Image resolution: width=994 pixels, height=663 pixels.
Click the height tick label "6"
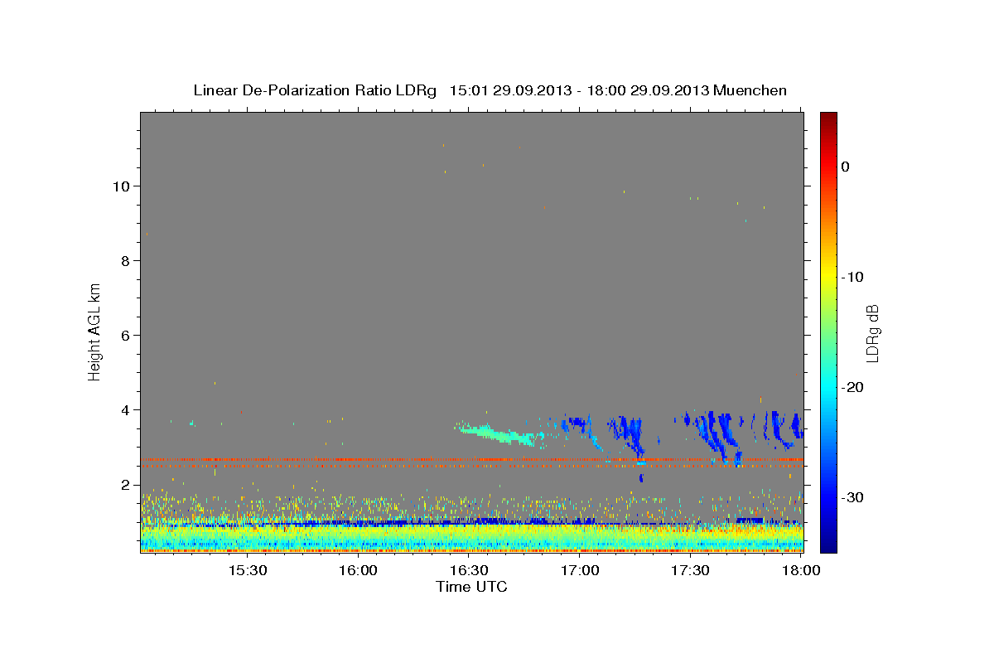pos(127,336)
